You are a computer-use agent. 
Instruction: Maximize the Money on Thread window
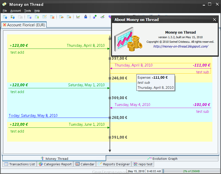coord(210,4)
